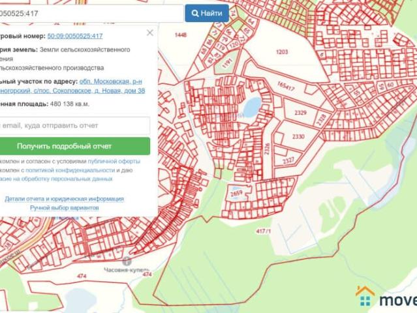417x313 pixels.
Task: Click the magnifier icon in Найти button
Action: pos(195,13)
